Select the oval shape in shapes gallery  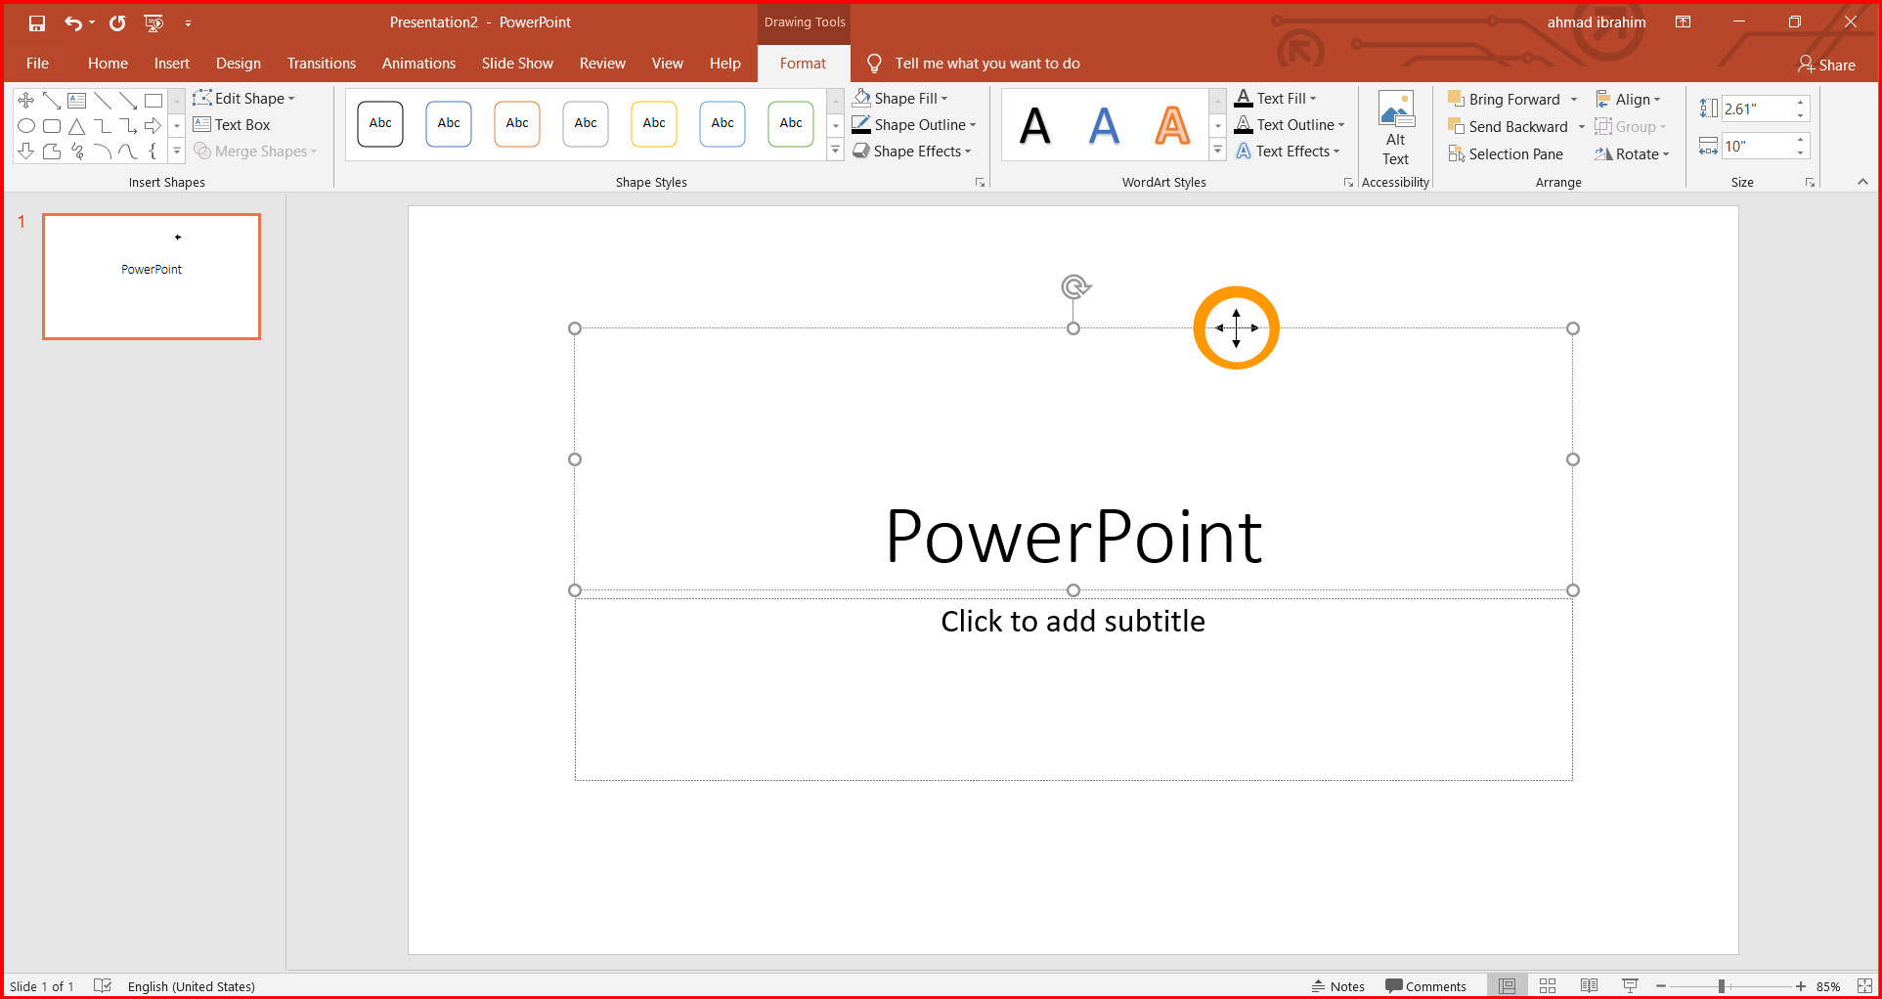tap(26, 126)
